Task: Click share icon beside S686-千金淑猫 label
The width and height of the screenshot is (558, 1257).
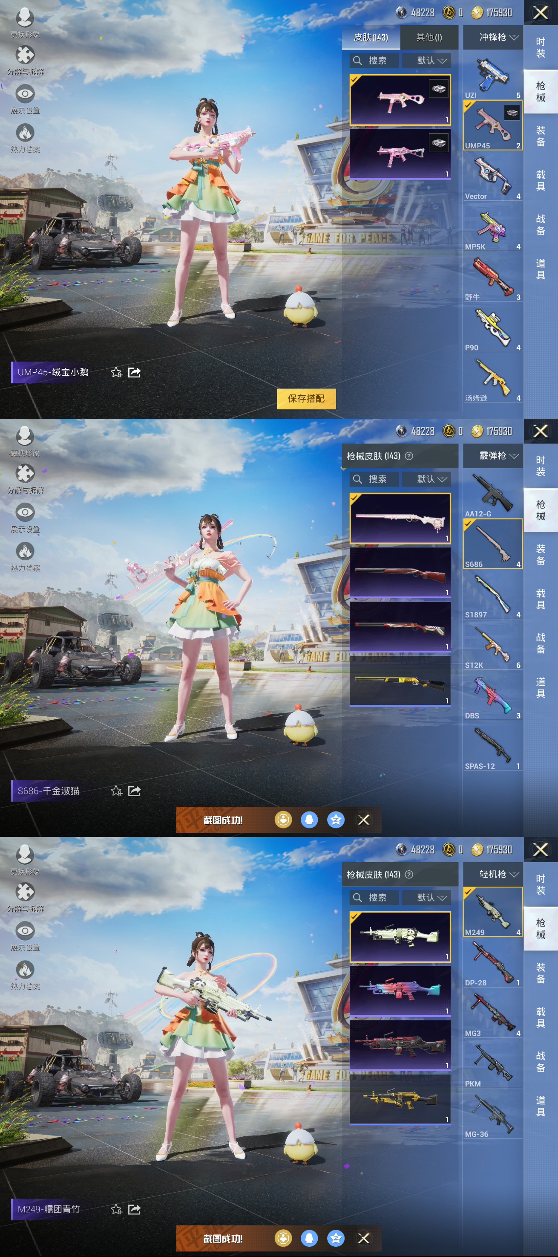Action: point(134,791)
